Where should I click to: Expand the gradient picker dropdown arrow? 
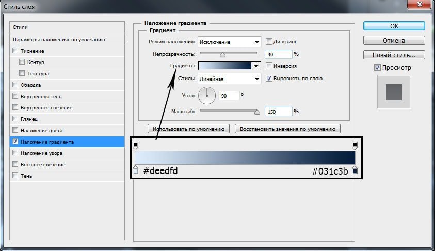click(256, 66)
